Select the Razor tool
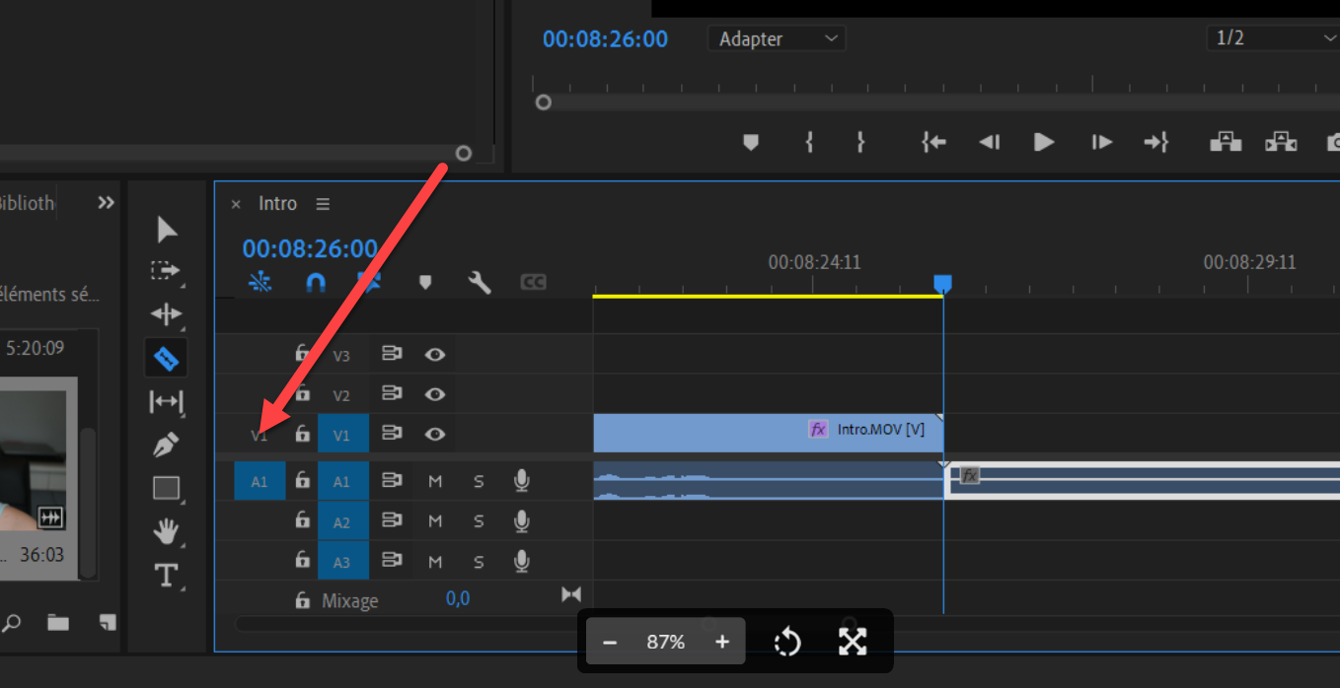 pos(167,357)
